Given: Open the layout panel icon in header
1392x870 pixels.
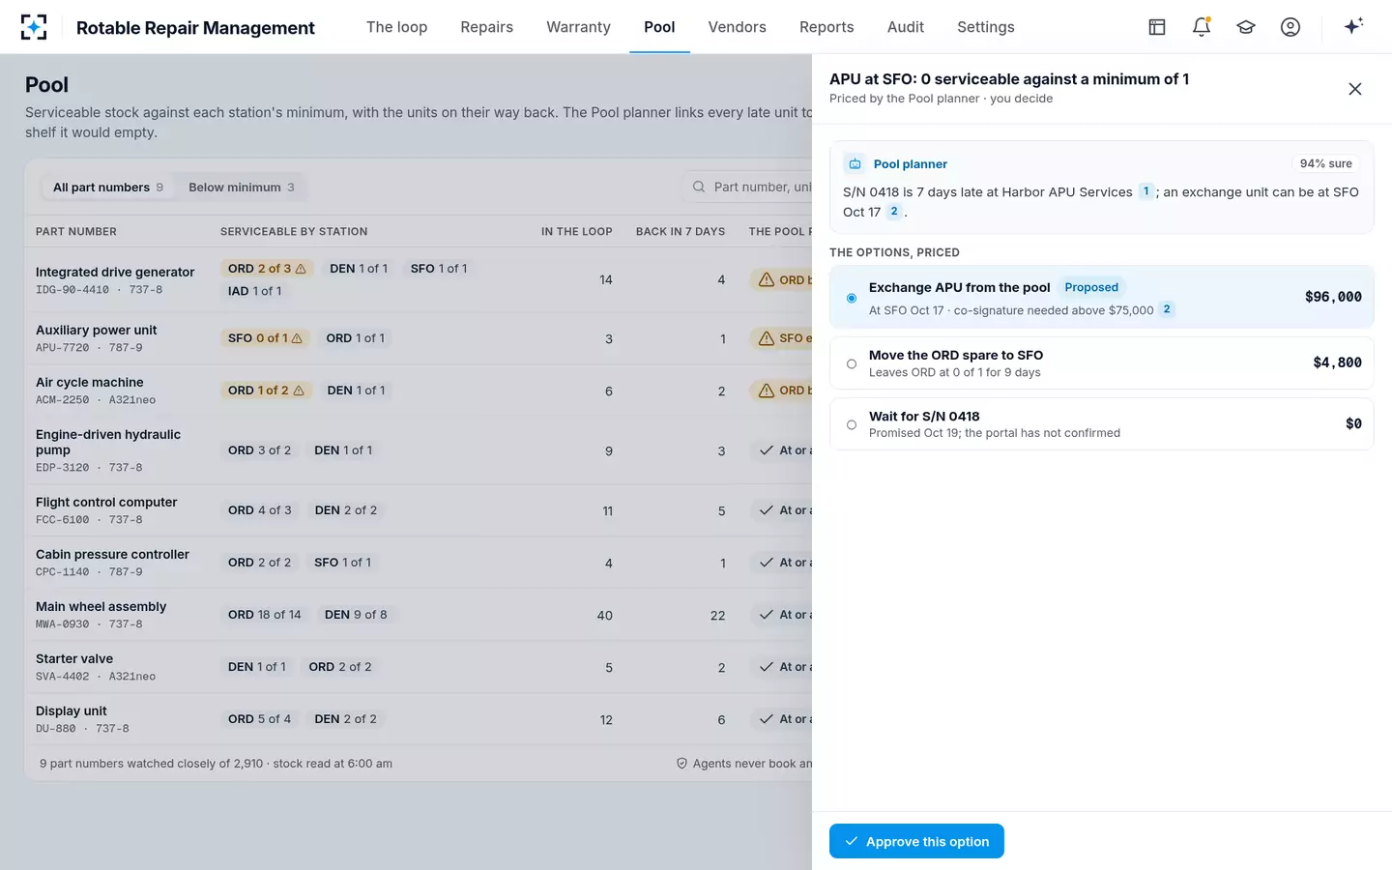Looking at the screenshot, I should (x=1157, y=27).
